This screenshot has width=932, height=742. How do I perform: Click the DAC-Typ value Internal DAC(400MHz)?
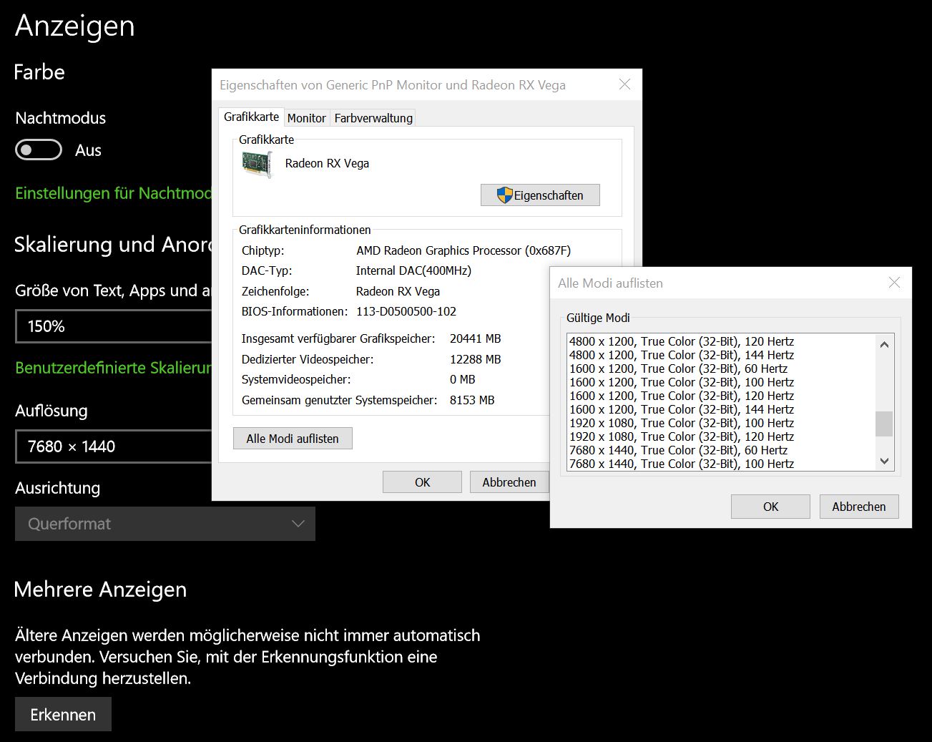pyautogui.click(x=413, y=270)
